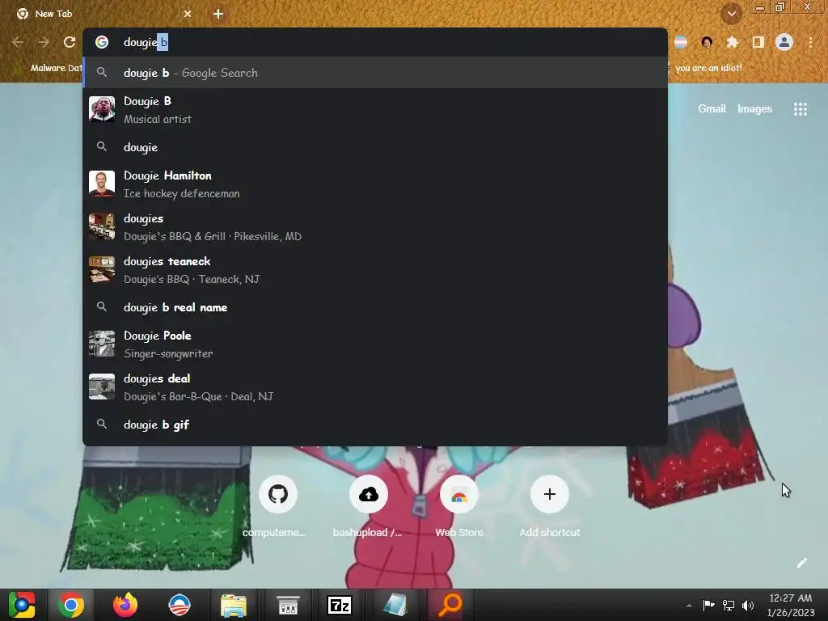828x621 pixels.
Task: Open the Extensions puzzle piece icon
Action: 732,42
